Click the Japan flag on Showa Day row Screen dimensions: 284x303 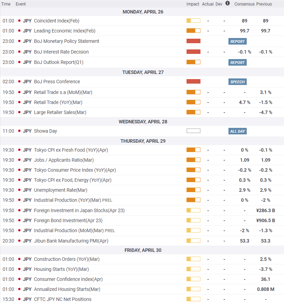tap(19, 131)
